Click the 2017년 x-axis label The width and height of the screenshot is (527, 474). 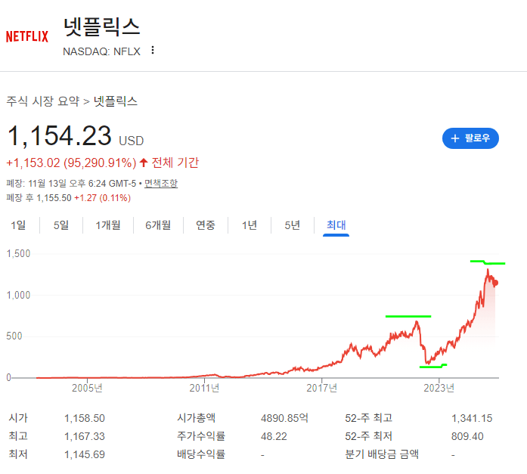pyautogui.click(x=321, y=388)
